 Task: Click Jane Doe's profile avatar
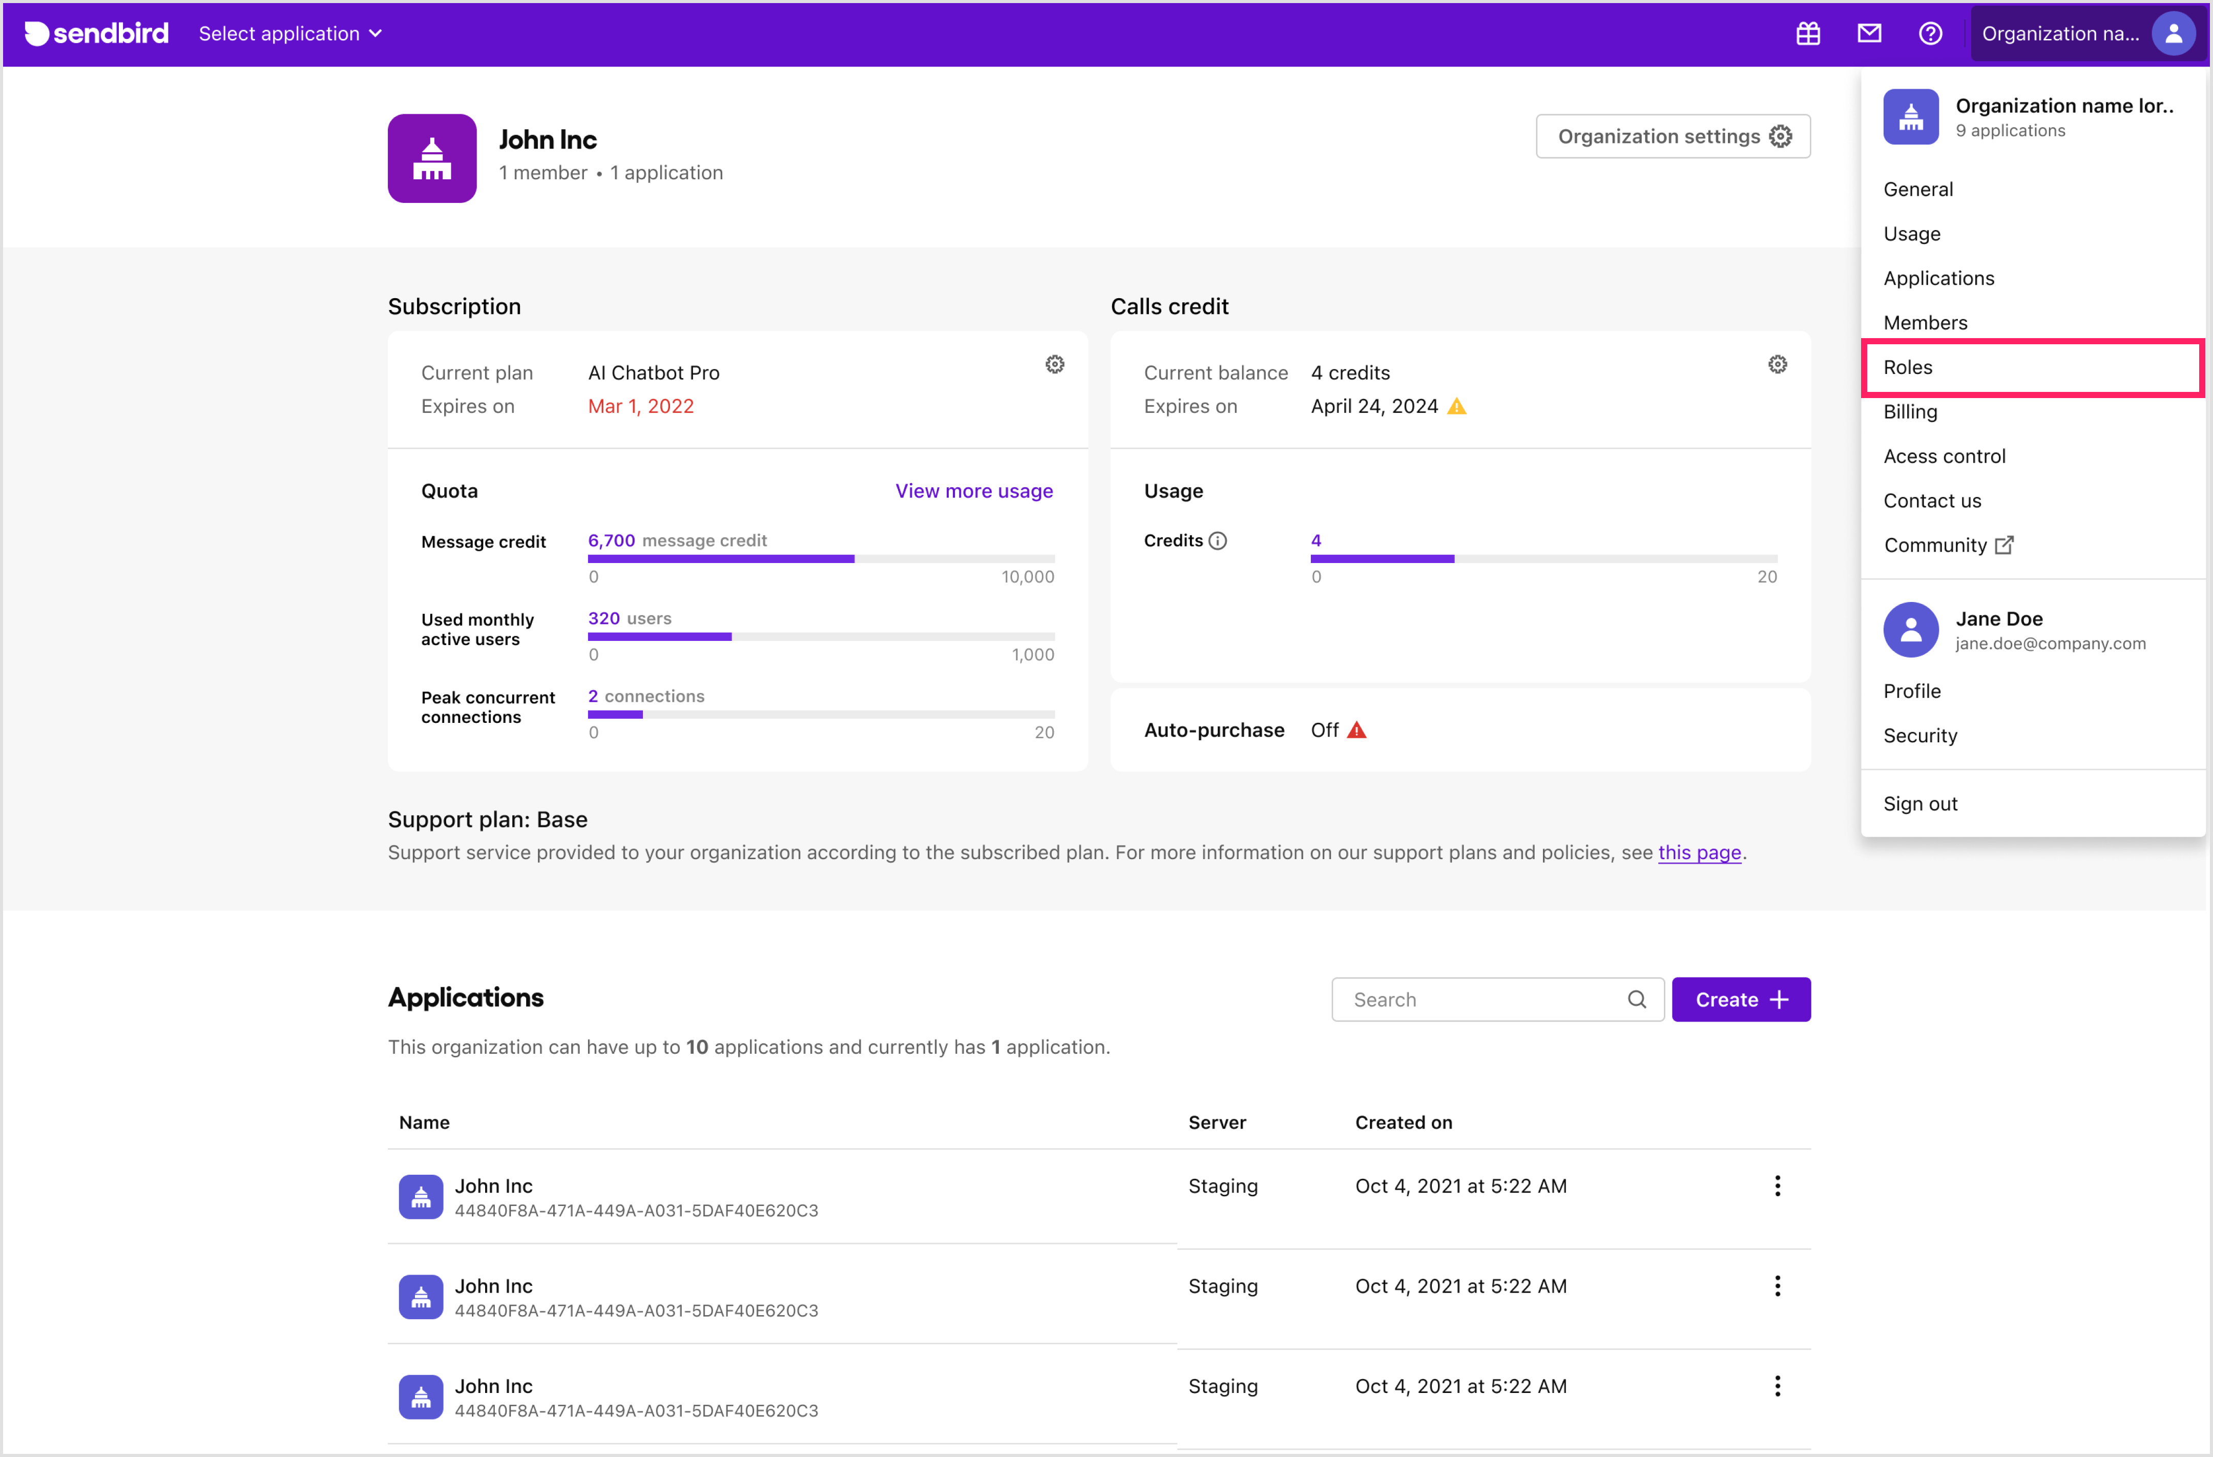pos(1911,630)
